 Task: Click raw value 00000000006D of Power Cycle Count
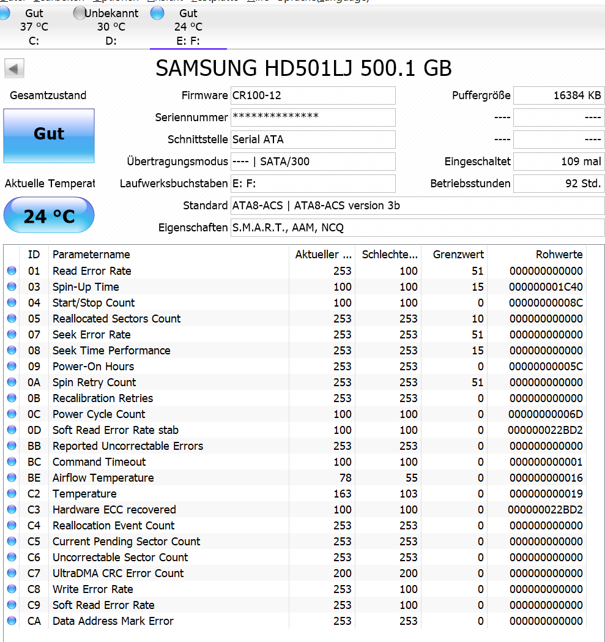546,414
